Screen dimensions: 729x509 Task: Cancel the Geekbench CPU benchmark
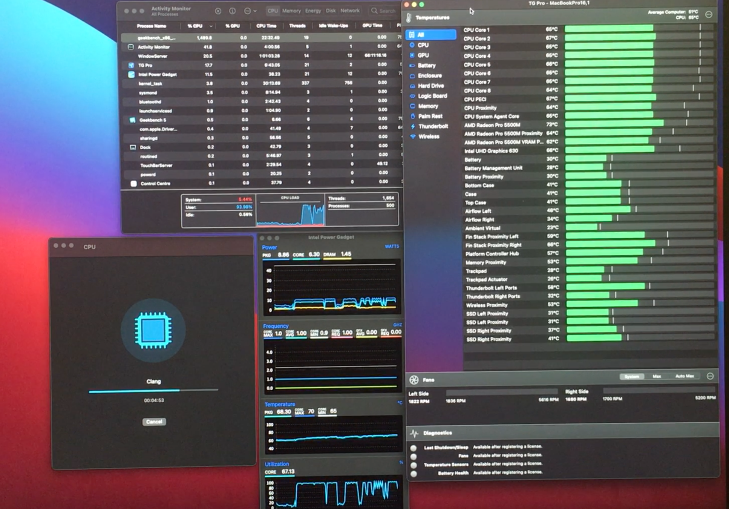point(154,422)
